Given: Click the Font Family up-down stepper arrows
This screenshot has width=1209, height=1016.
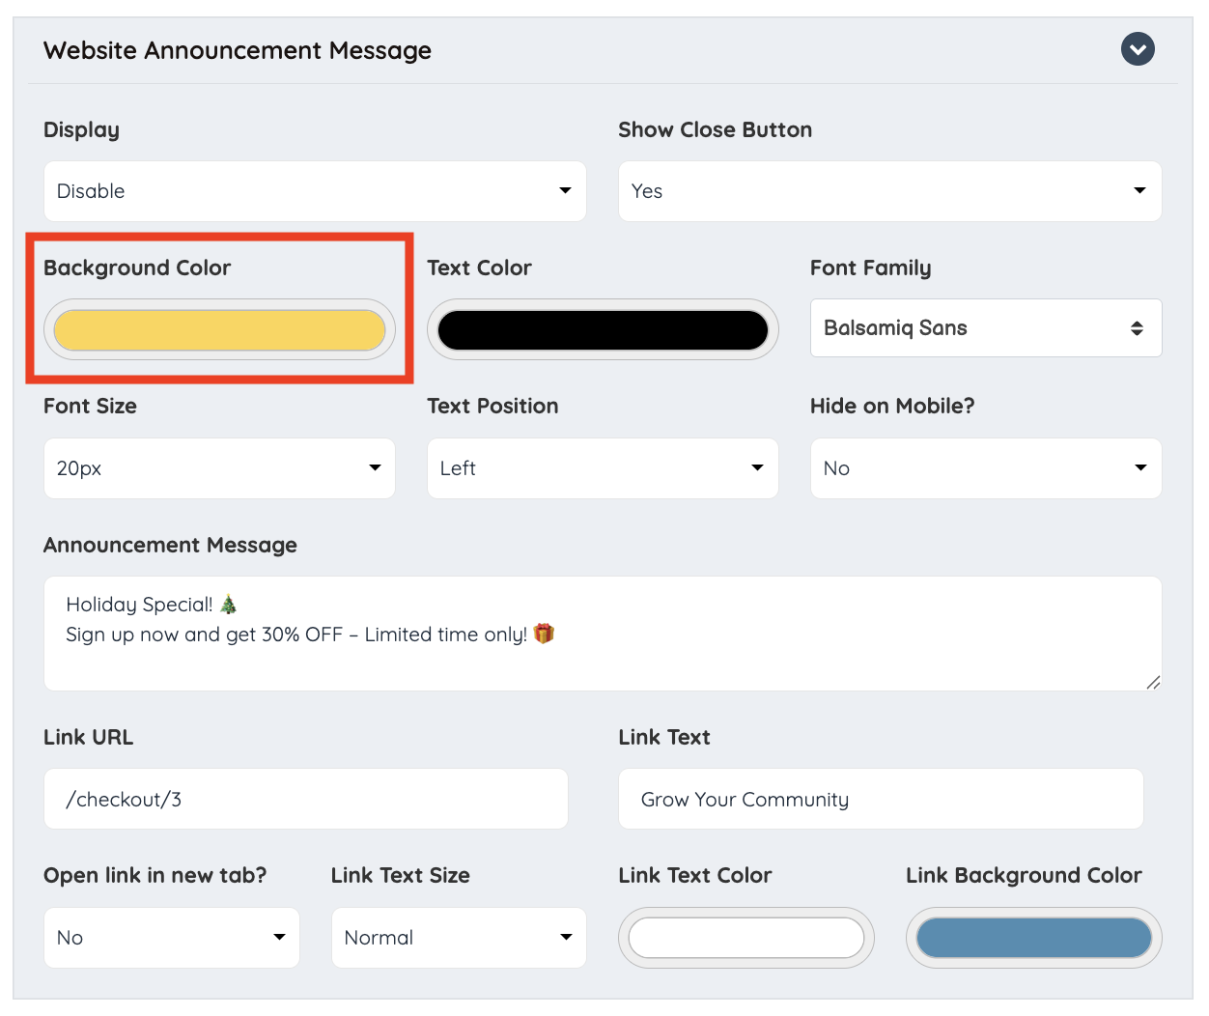Looking at the screenshot, I should [1137, 328].
